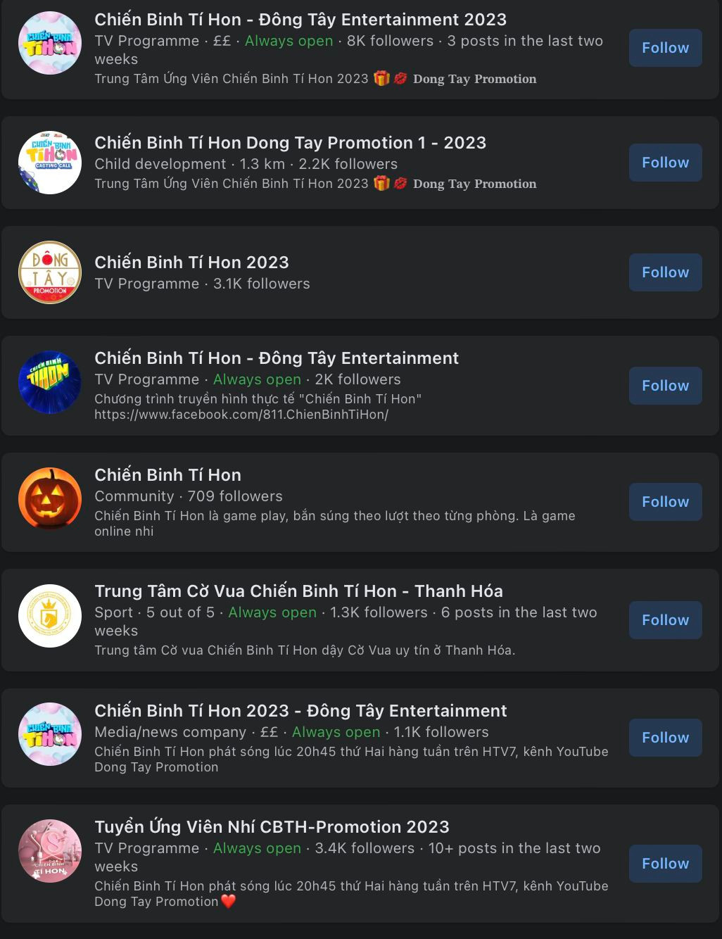The height and width of the screenshot is (939, 722).
Task: Follow Trung Tâm Cờ Vua Thanh Hóa page
Action: (x=666, y=620)
